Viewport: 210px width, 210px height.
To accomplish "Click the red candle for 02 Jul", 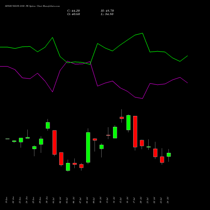I will (61, 159).
